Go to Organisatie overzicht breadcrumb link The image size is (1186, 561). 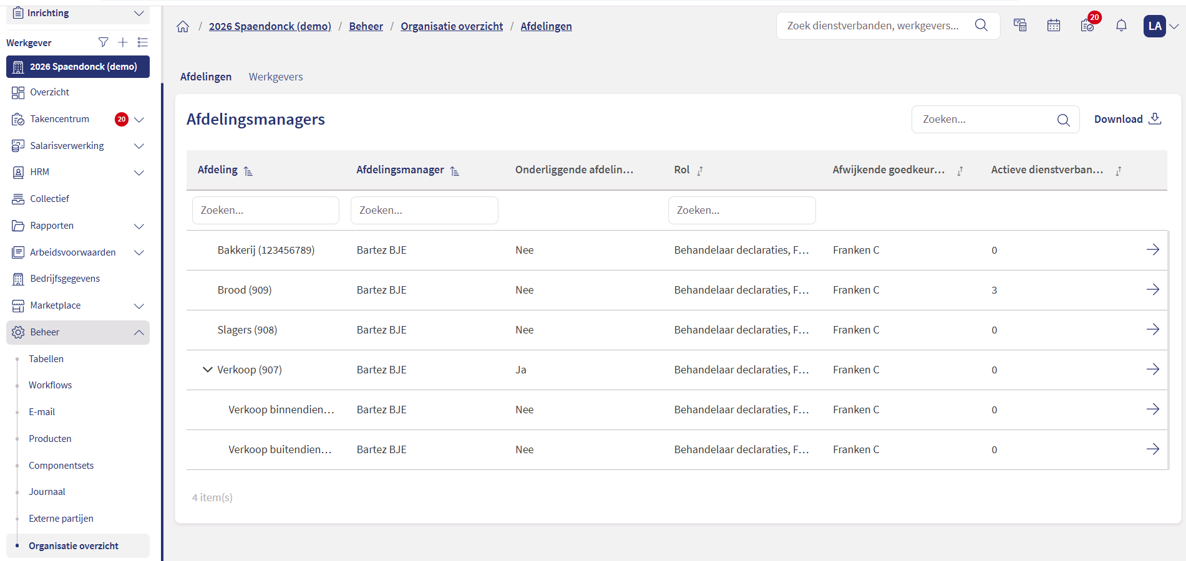coord(452,26)
